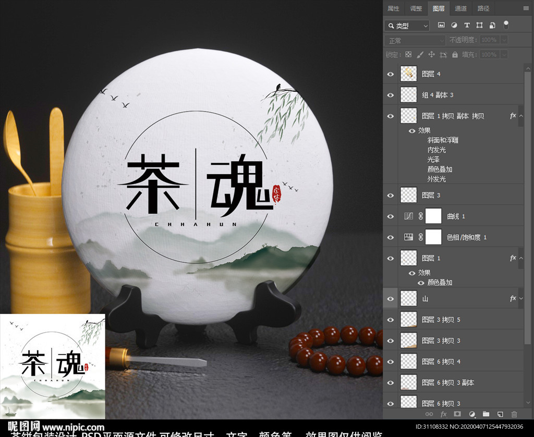Click the 不透明度 value field
534x437 pixels.
coord(489,40)
